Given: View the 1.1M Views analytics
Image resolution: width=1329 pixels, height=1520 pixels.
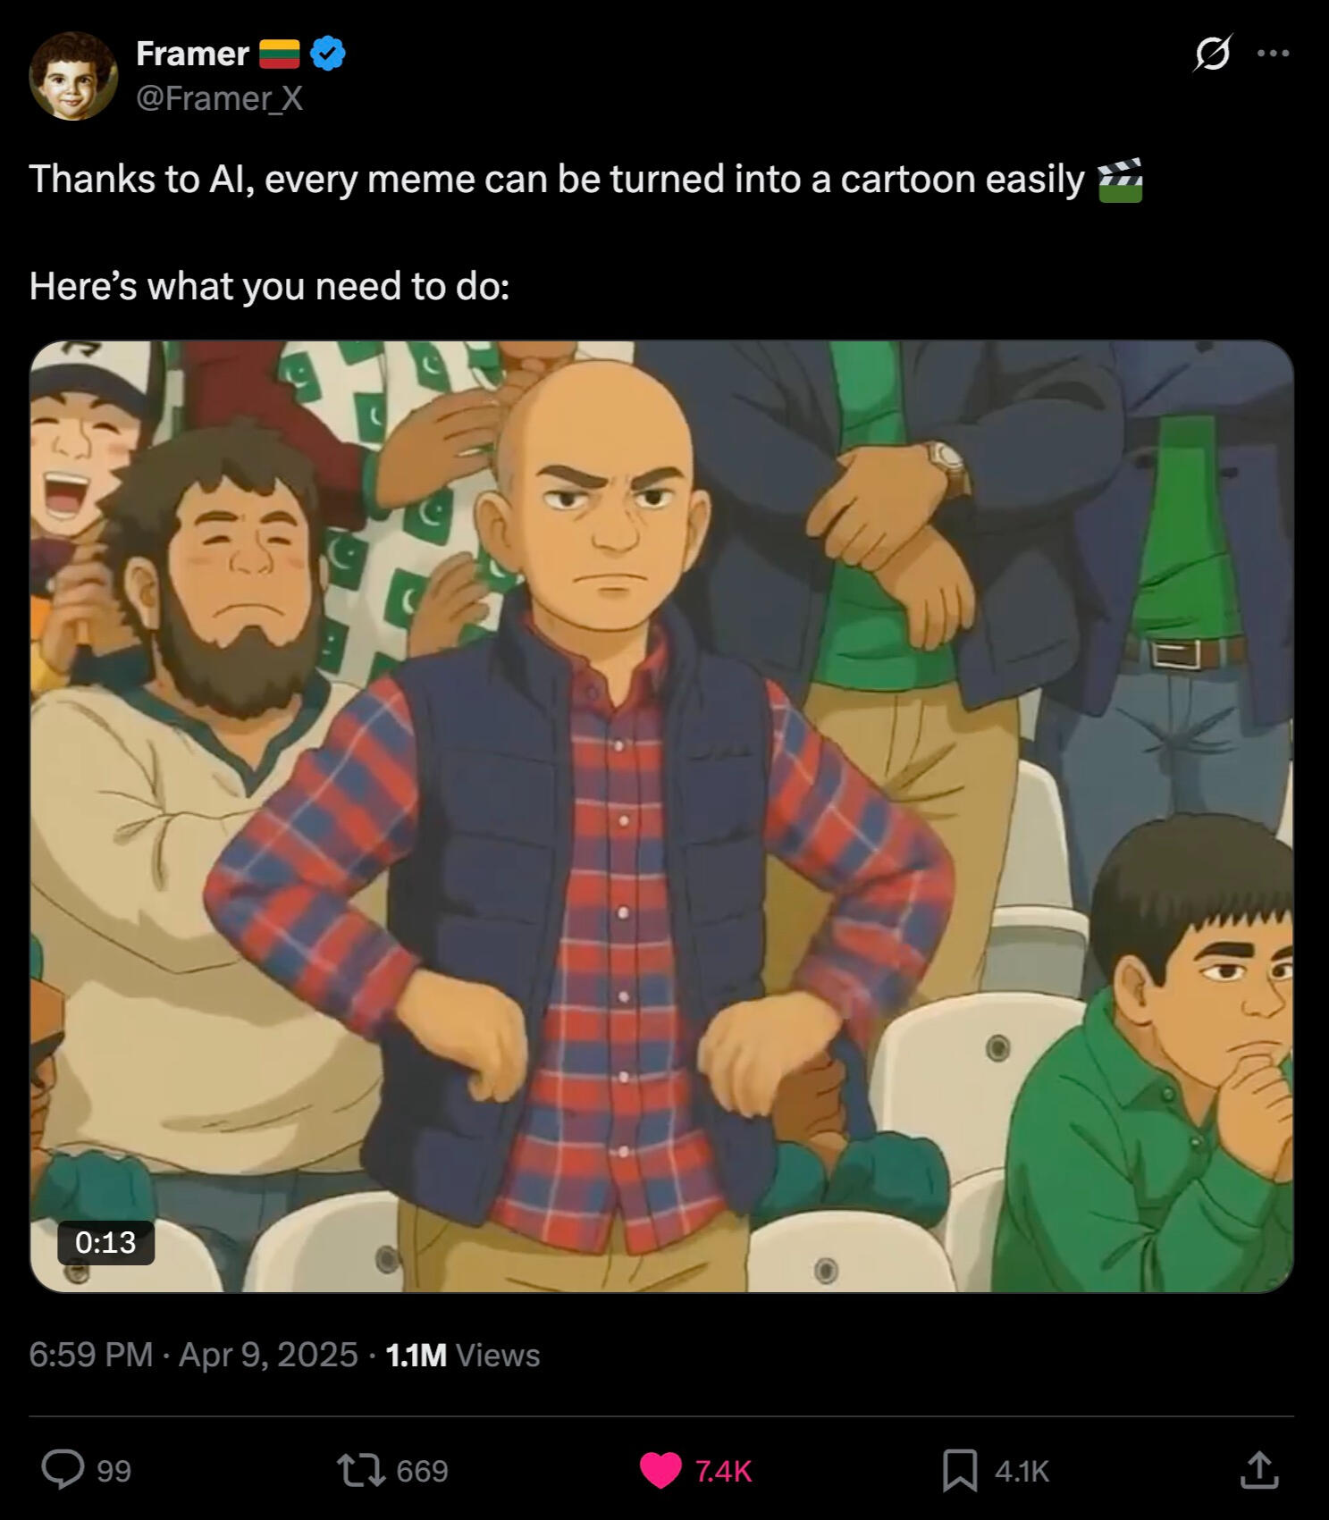Looking at the screenshot, I should [x=463, y=1355].
